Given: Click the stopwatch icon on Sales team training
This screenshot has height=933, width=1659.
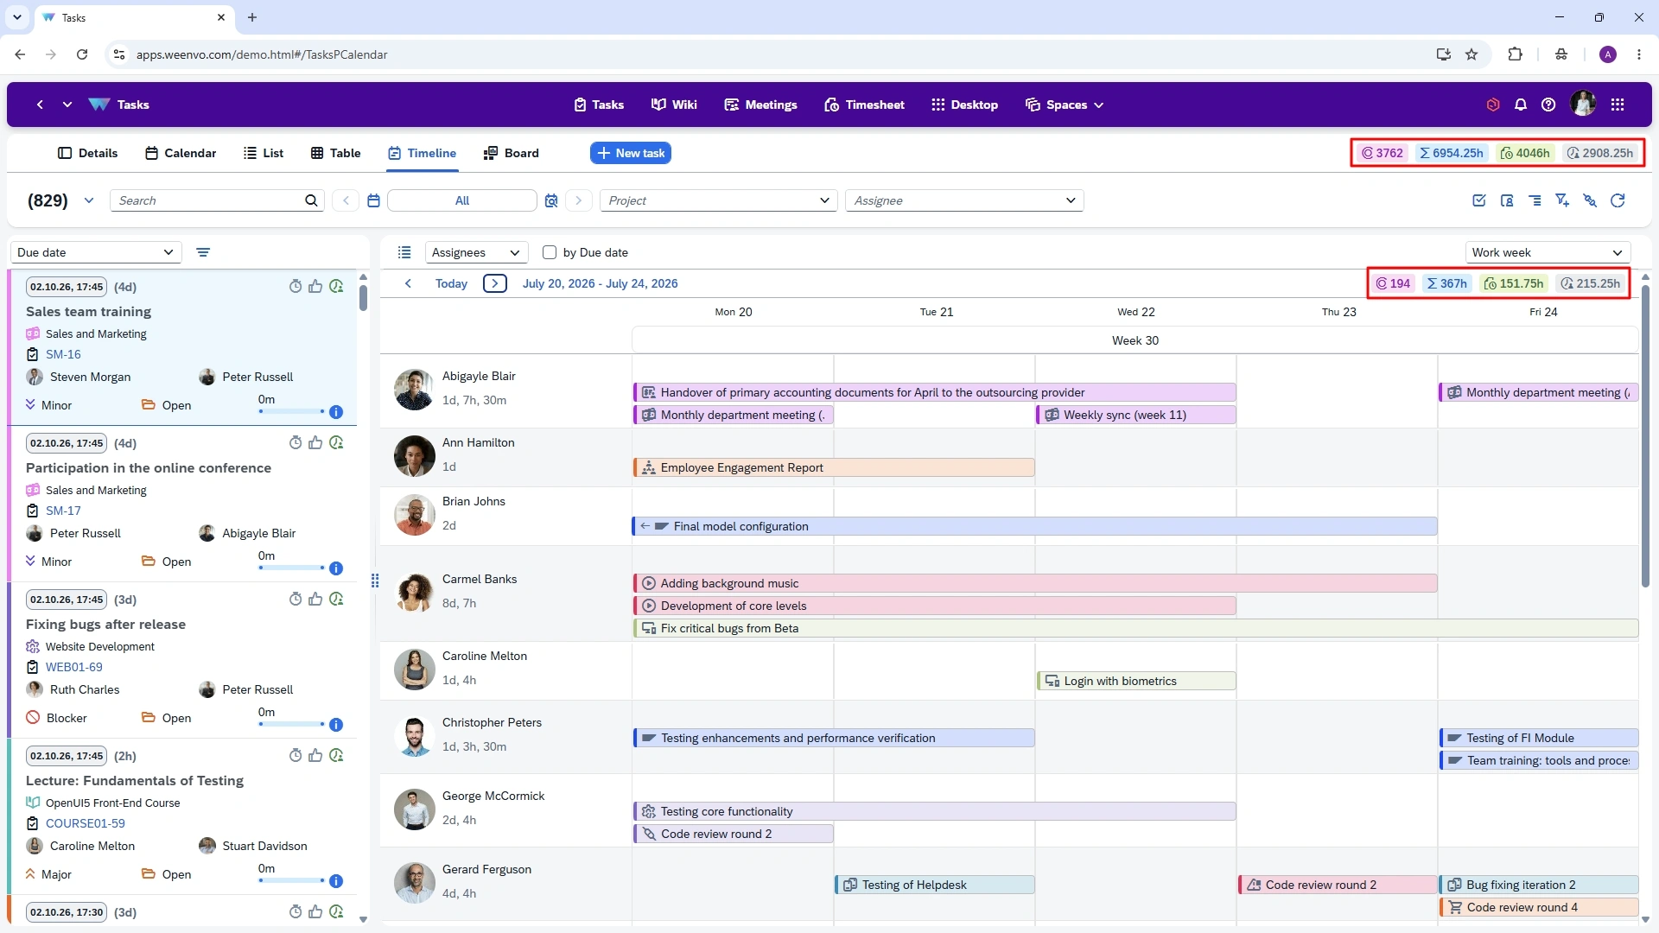Looking at the screenshot, I should [296, 287].
